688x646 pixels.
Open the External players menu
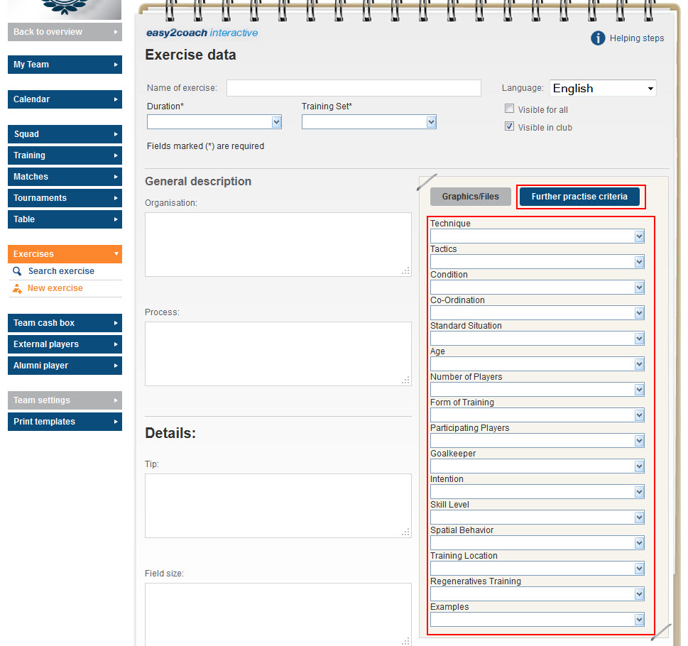click(x=65, y=344)
